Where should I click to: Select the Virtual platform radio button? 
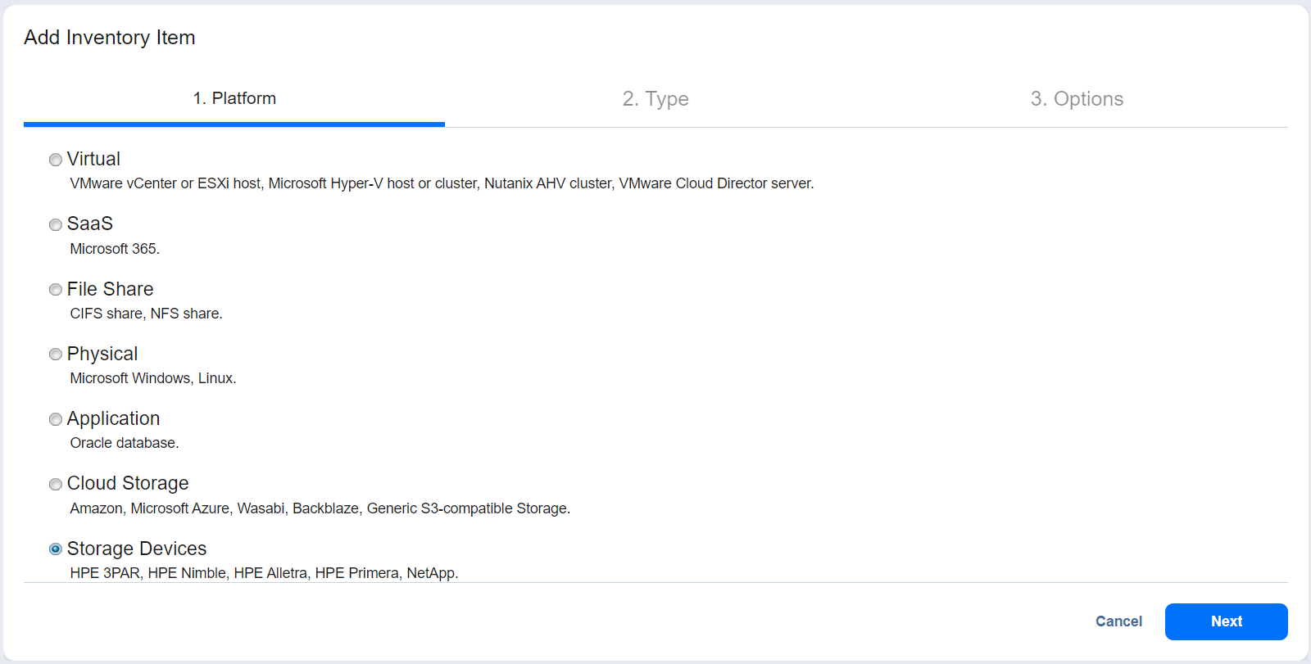56,160
